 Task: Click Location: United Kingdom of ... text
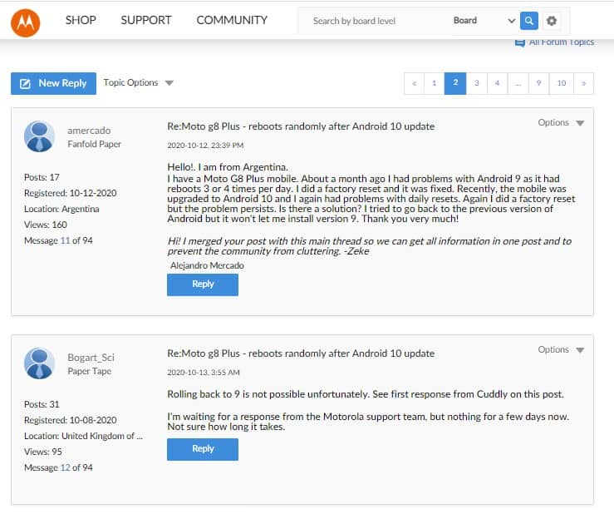[x=83, y=436]
